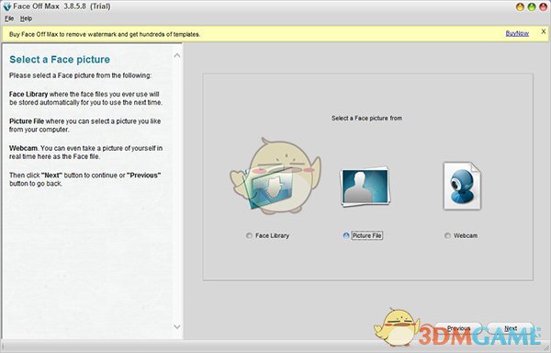Click the help panel scroll up arrow
551x353 pixels.
pyautogui.click(x=177, y=55)
